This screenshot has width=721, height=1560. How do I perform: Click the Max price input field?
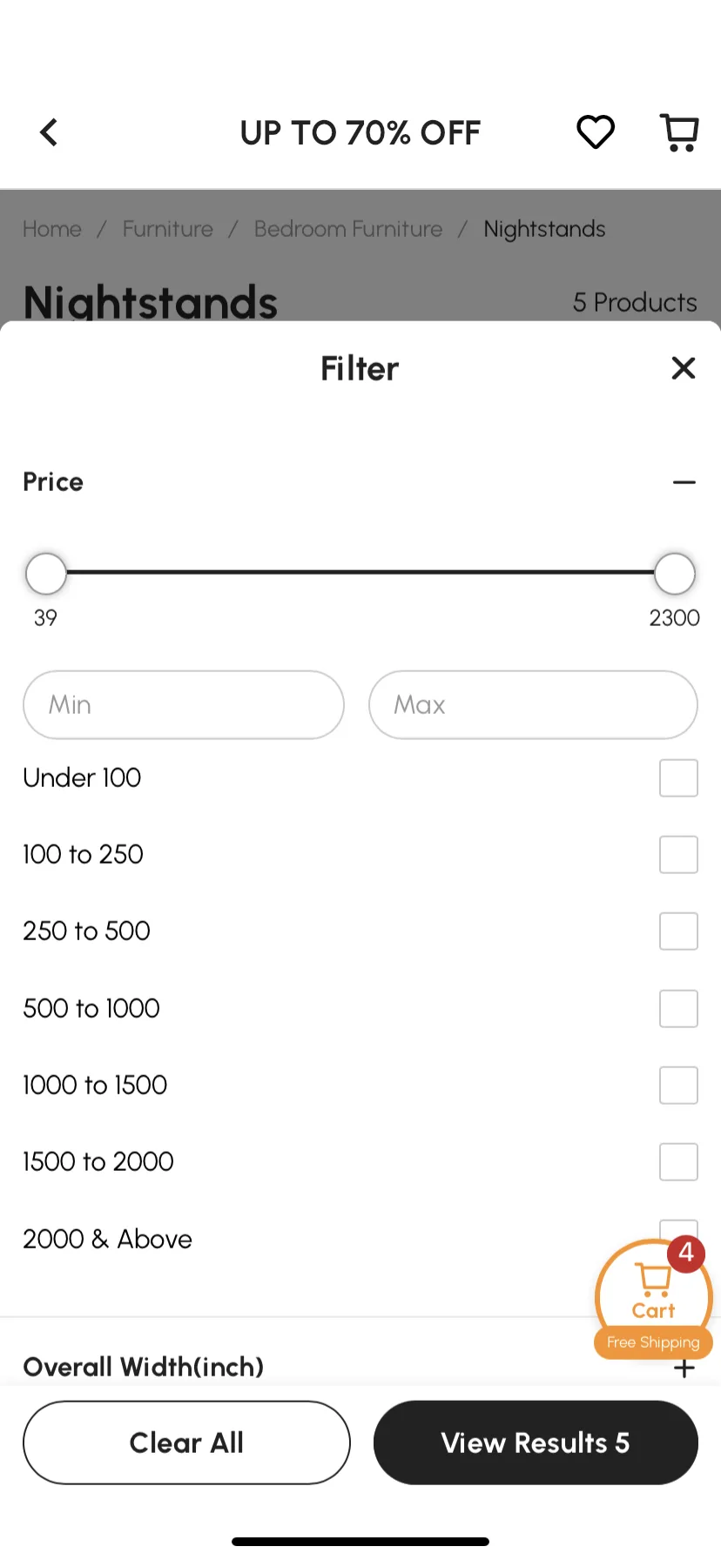tap(533, 704)
